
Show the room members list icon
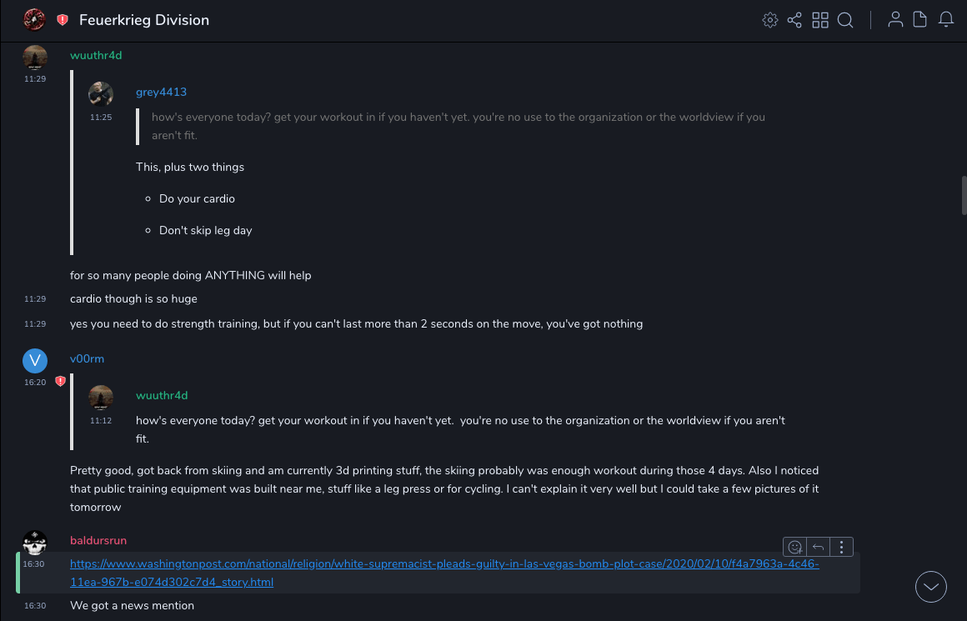pos(895,20)
